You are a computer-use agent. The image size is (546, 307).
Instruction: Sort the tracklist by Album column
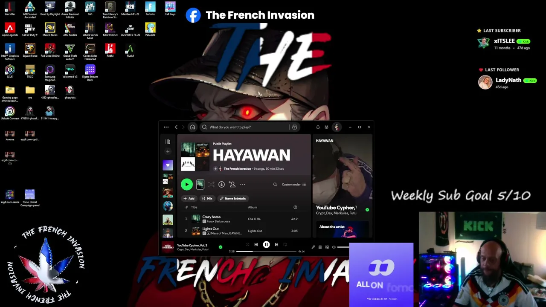(253, 207)
